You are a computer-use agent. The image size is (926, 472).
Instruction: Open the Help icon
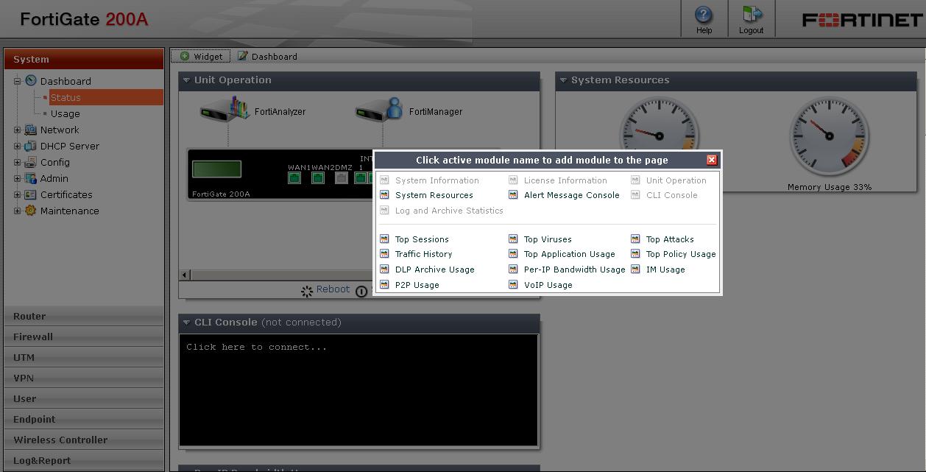704,15
